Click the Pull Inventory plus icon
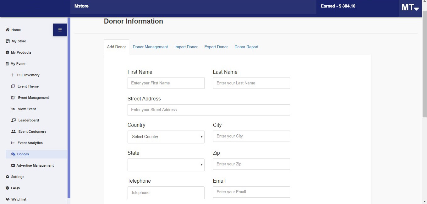427x204 pixels. (x=13, y=75)
